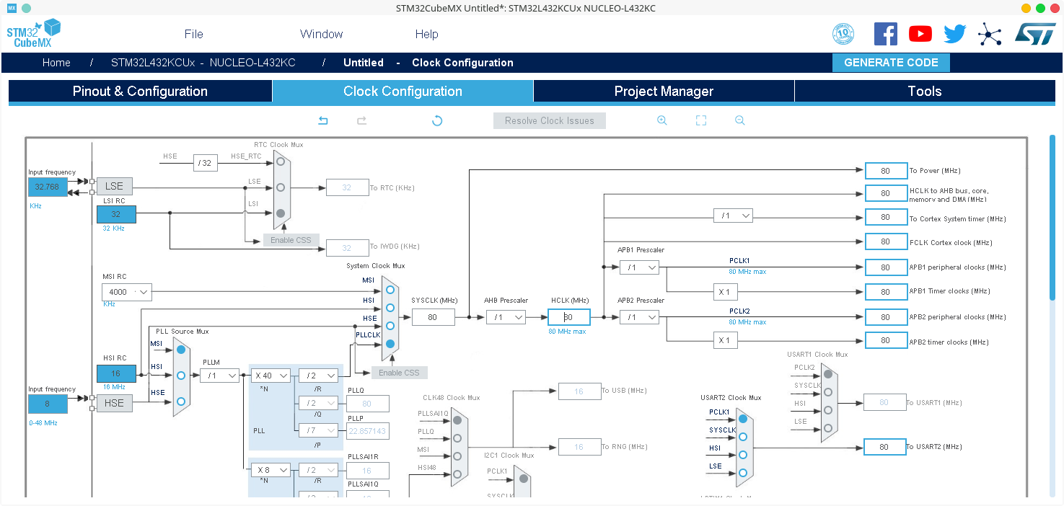Select MSI input in PLL Source Mux

click(x=181, y=350)
